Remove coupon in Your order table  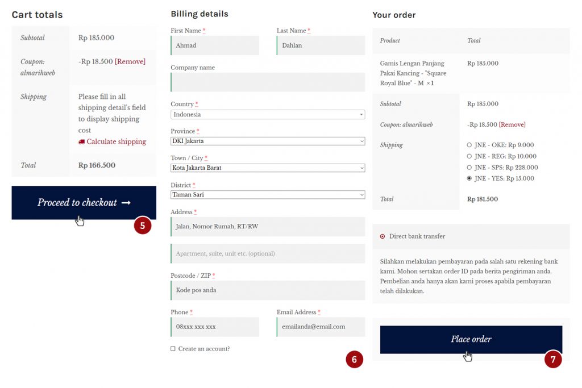click(x=512, y=124)
